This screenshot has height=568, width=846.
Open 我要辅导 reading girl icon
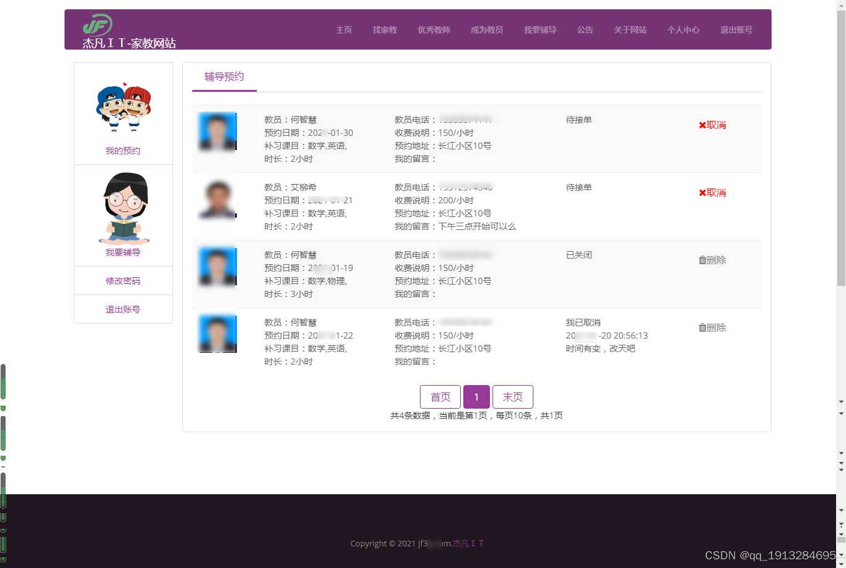[x=124, y=208]
